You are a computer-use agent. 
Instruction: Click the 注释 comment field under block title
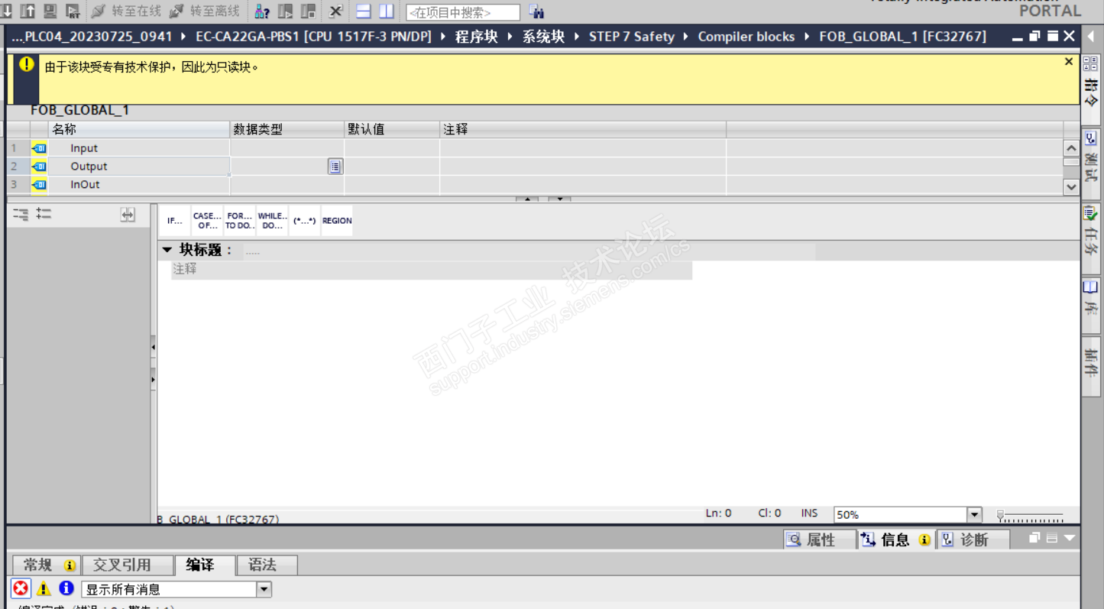pyautogui.click(x=432, y=270)
